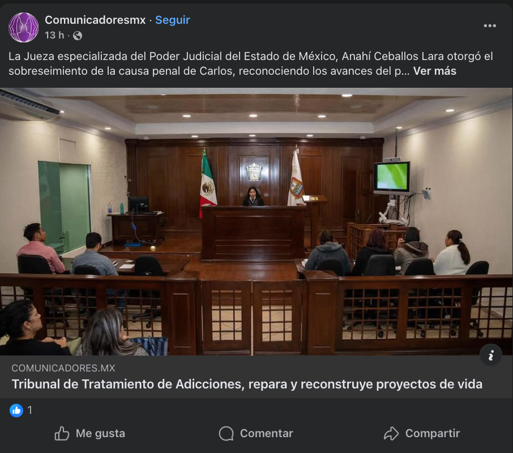Follow the page with Seguir
This screenshot has width=513, height=453.
click(173, 20)
